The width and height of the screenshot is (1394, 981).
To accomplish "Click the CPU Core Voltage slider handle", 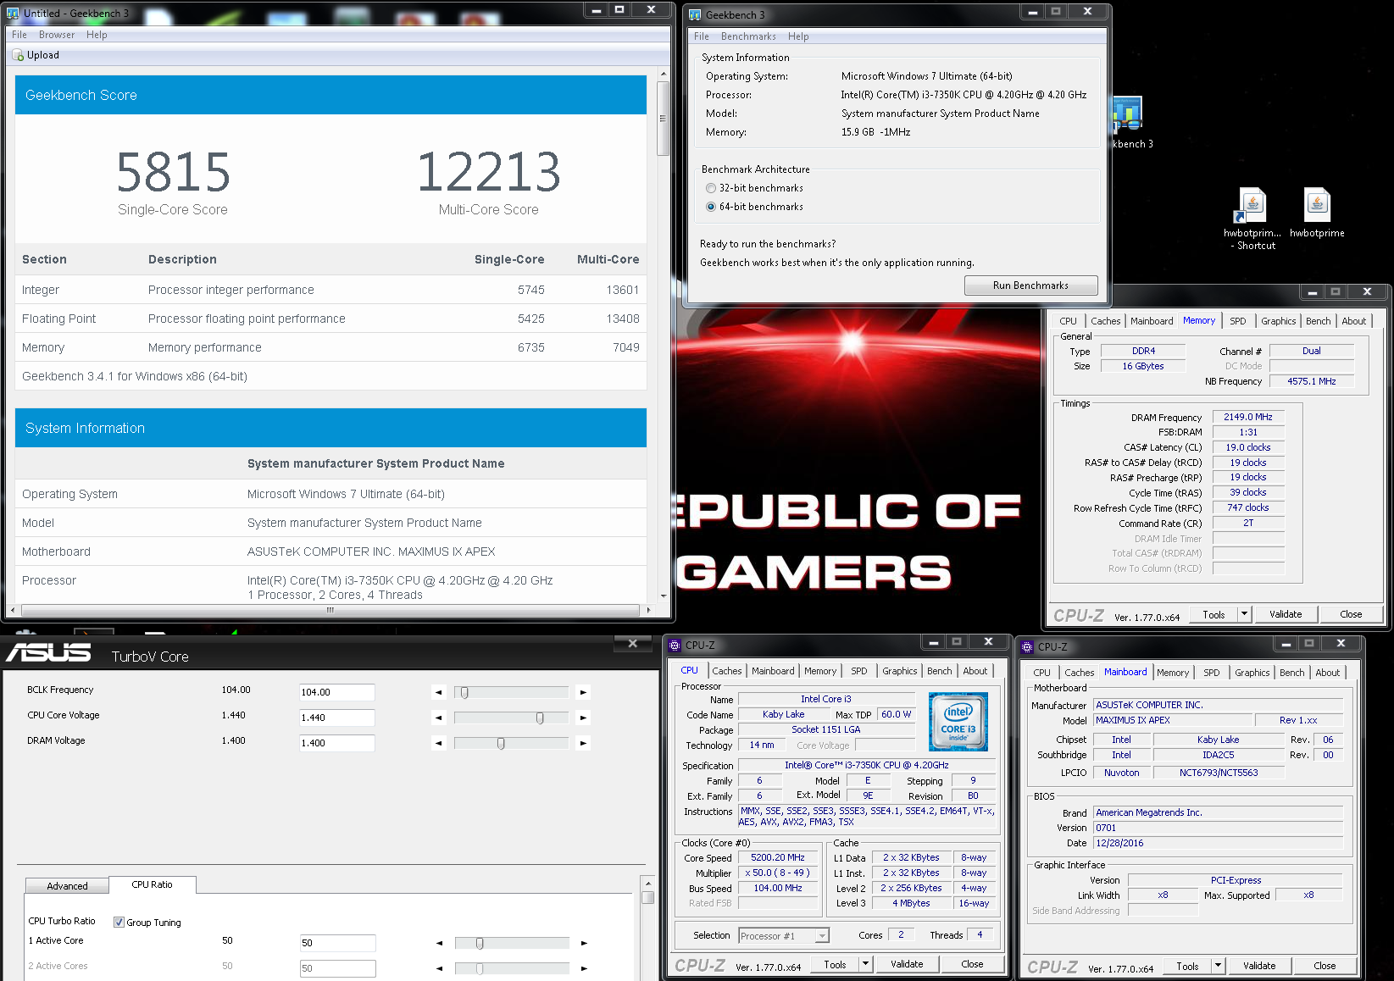I will [540, 718].
